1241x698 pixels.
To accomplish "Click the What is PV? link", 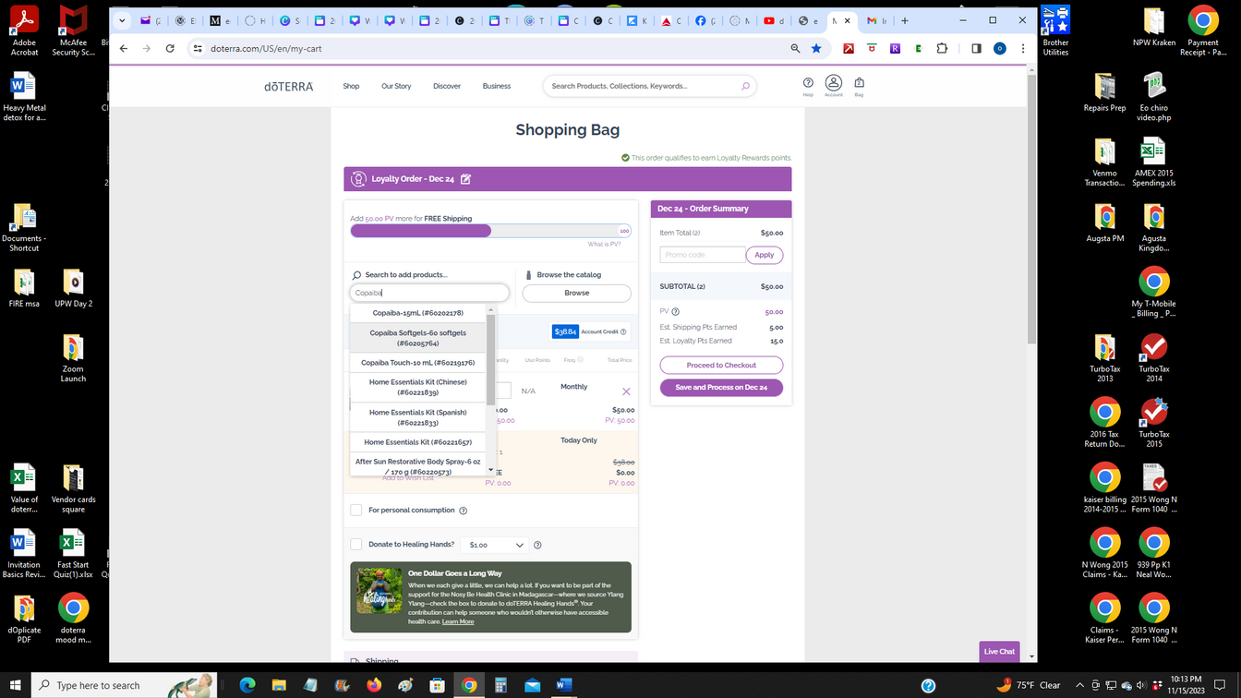I will click(x=604, y=244).
